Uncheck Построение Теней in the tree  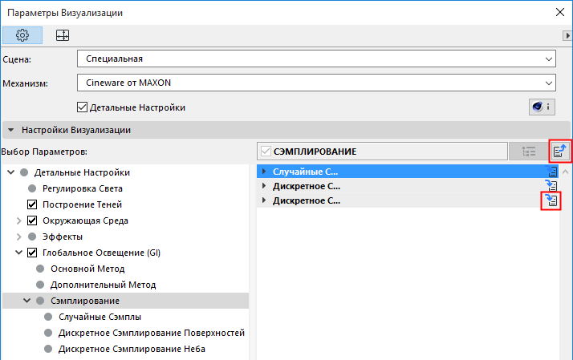(33, 204)
